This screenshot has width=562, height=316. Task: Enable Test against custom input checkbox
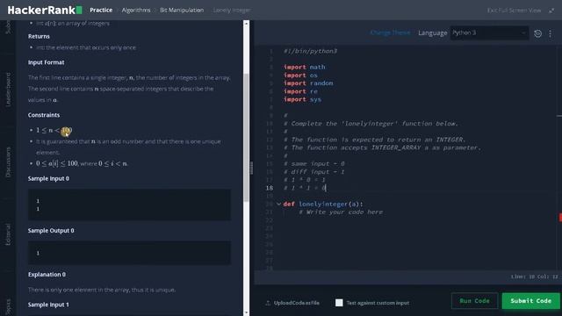(339, 303)
